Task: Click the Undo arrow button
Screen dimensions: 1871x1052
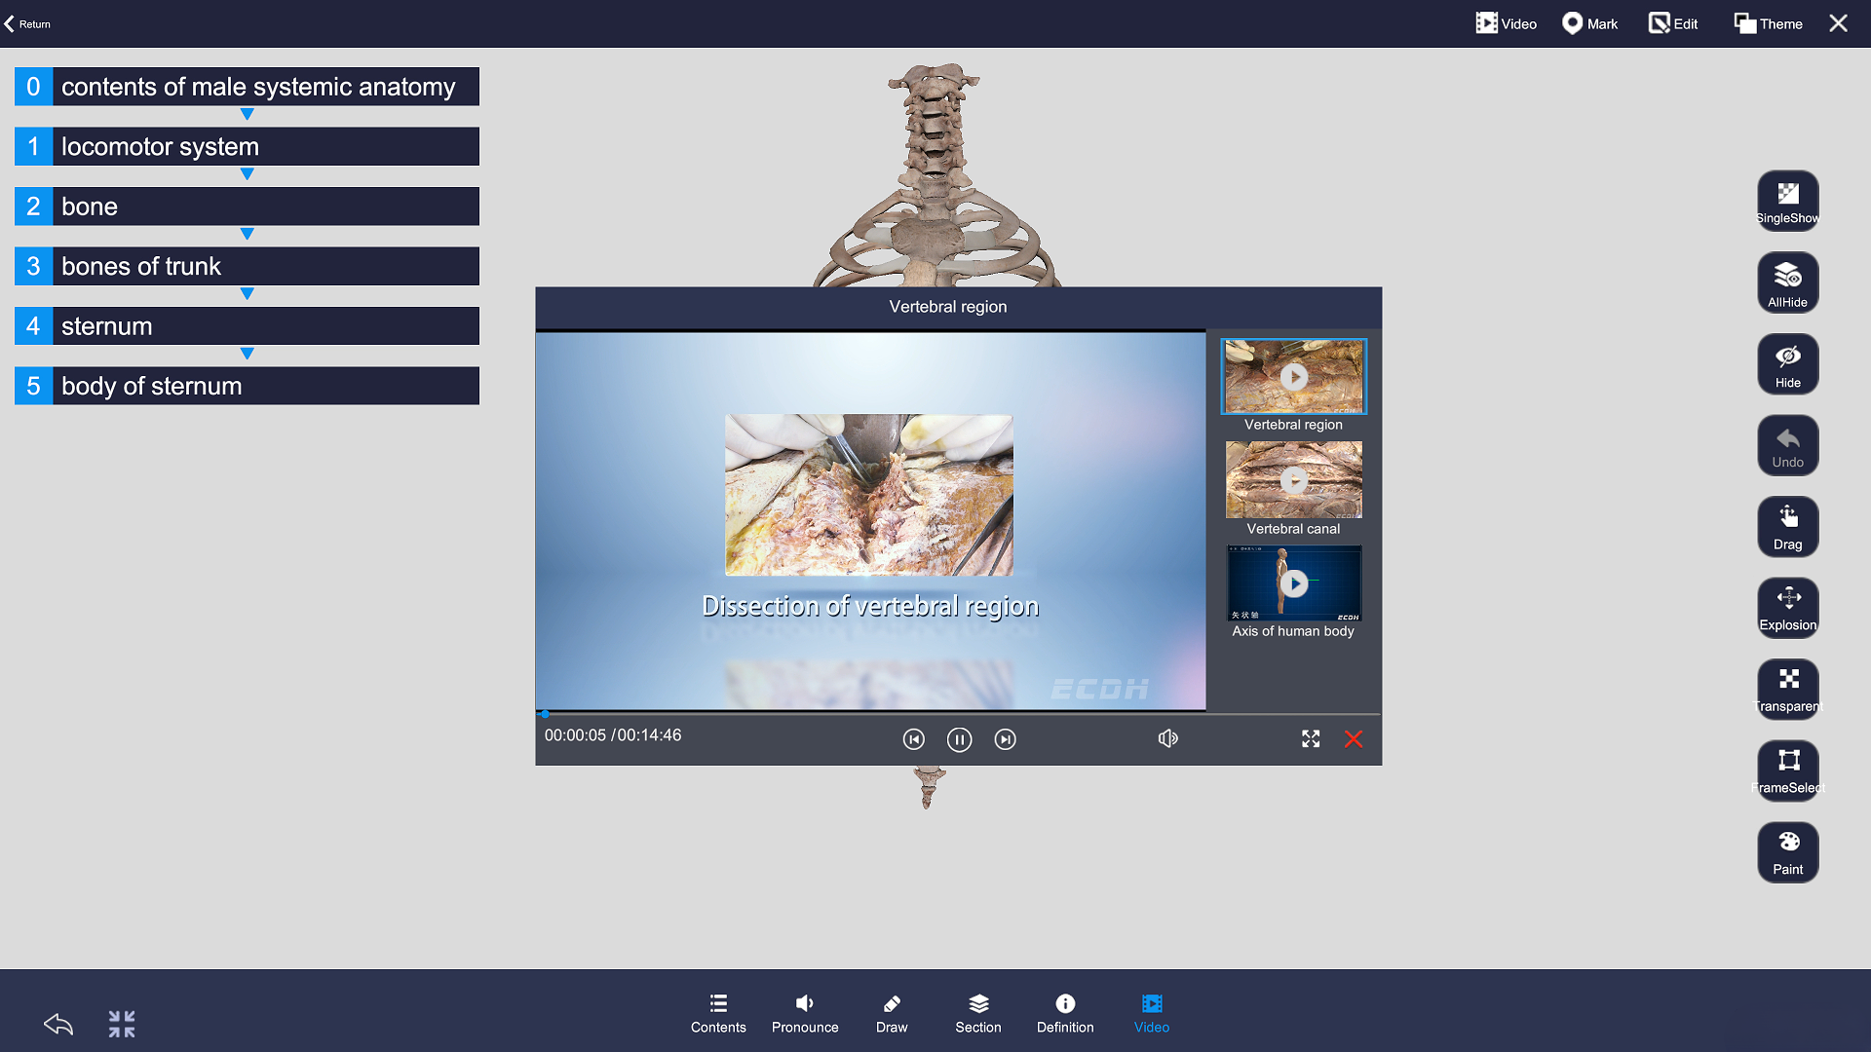Action: coord(1787,445)
